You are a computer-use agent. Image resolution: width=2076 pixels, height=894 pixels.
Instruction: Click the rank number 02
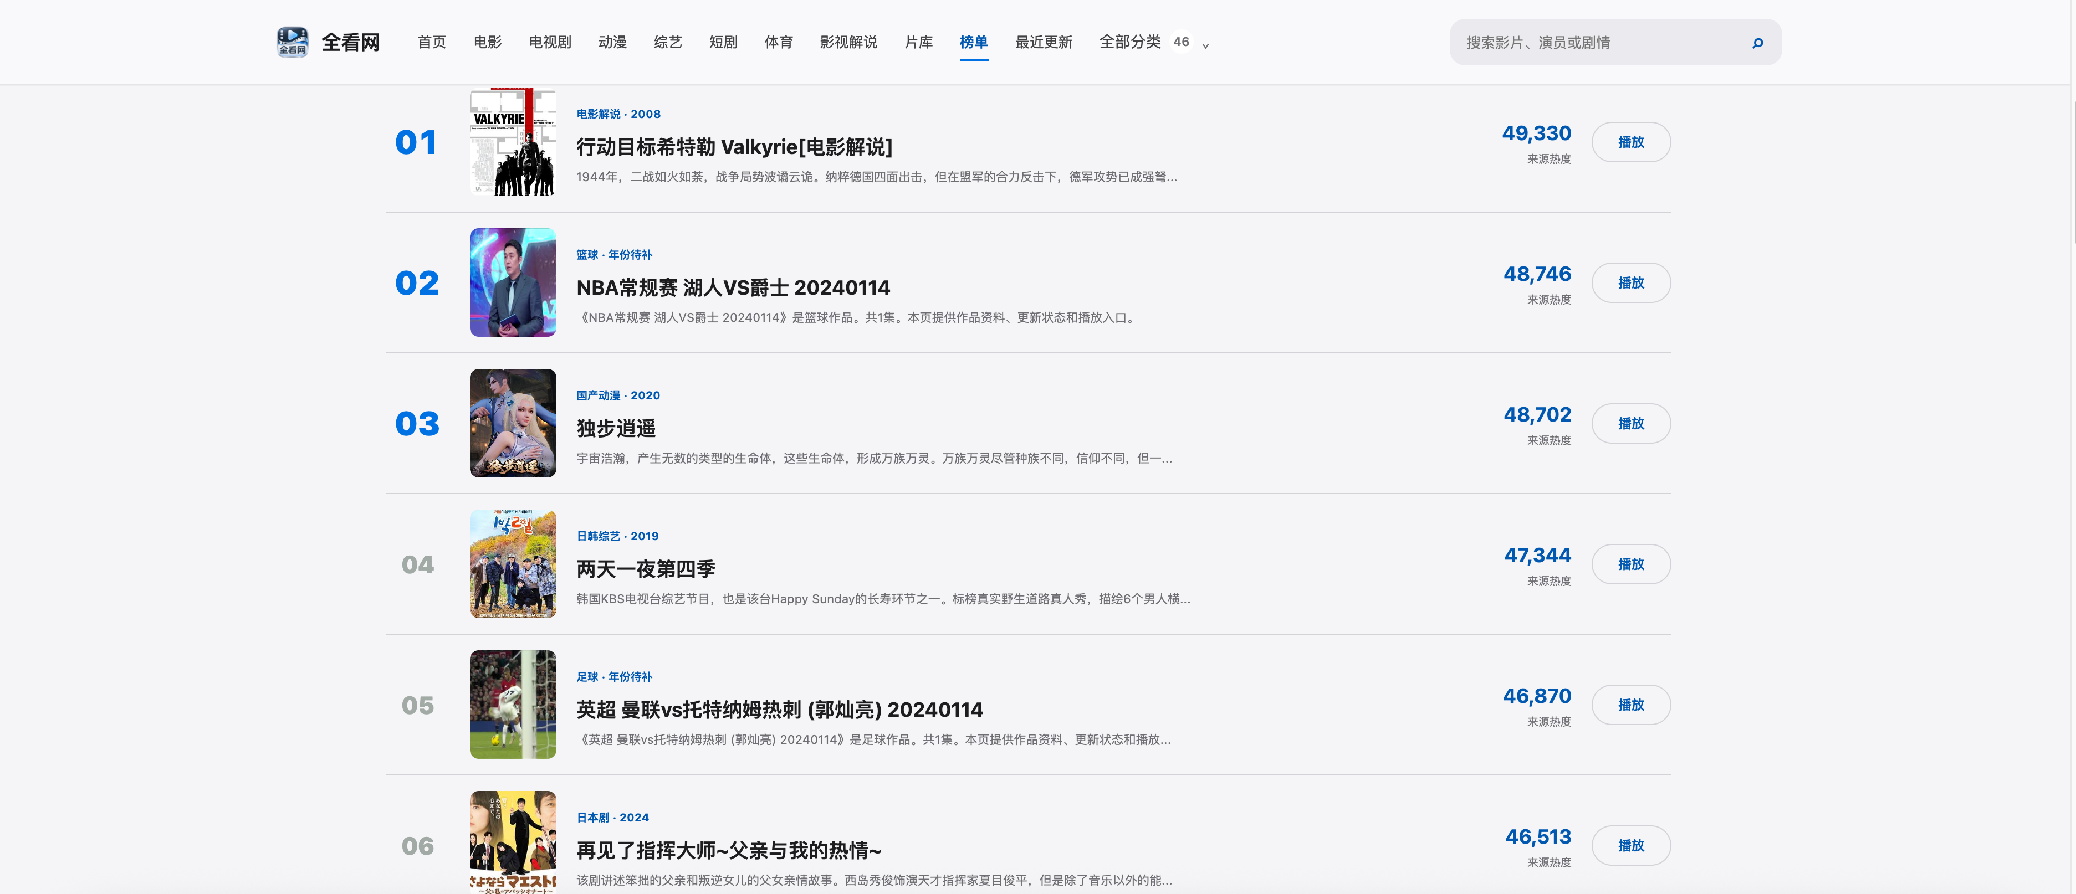tap(417, 284)
